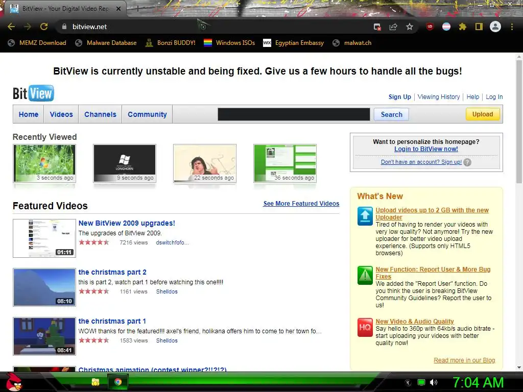The height and width of the screenshot is (392, 523).
Task: Click the BitView search input field
Action: (294, 114)
